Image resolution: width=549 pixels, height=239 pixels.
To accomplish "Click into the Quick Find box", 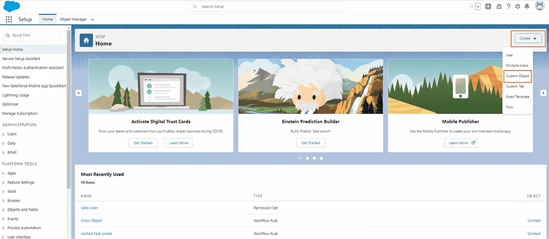I will click(32, 35).
